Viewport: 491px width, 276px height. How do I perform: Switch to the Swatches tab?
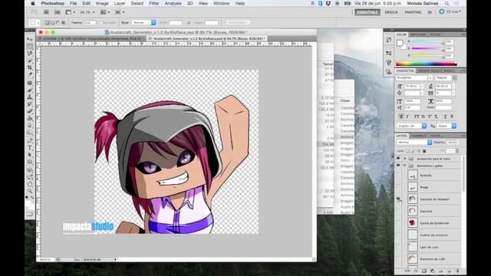418,34
